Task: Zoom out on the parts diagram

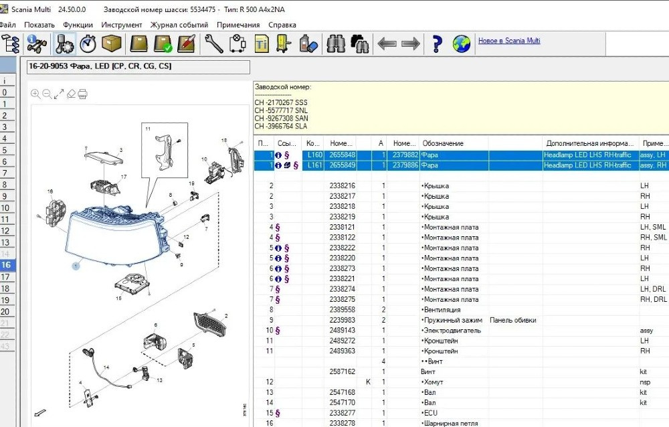Action: click(47, 94)
